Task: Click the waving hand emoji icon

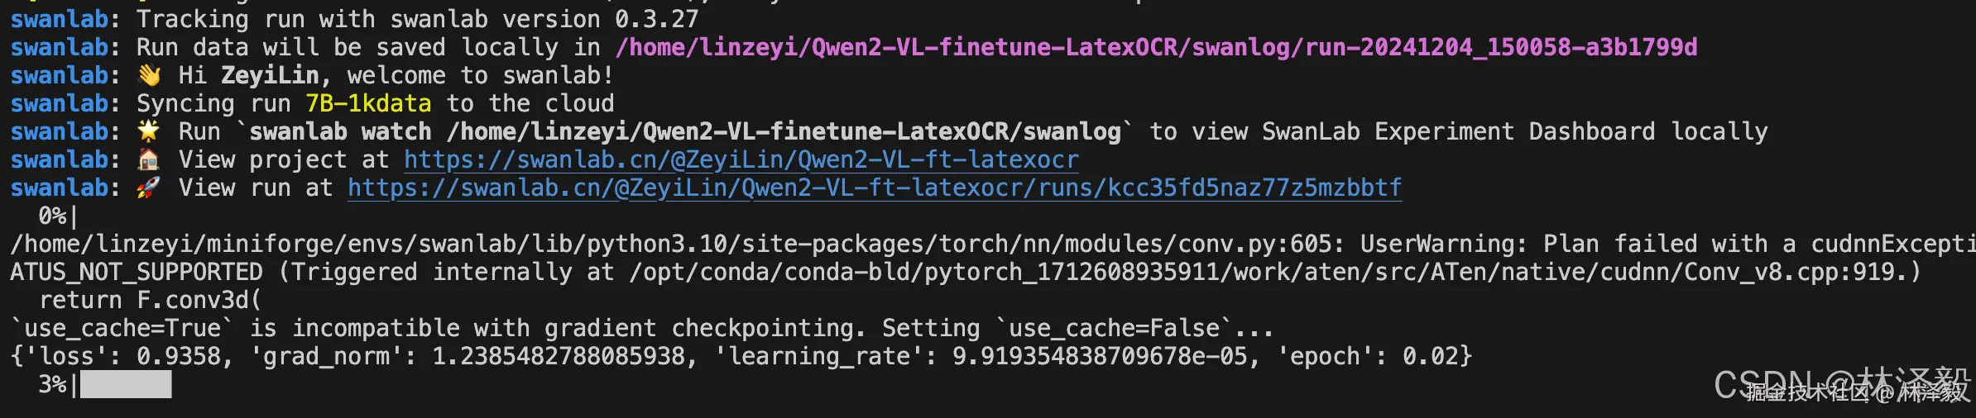Action: (149, 75)
